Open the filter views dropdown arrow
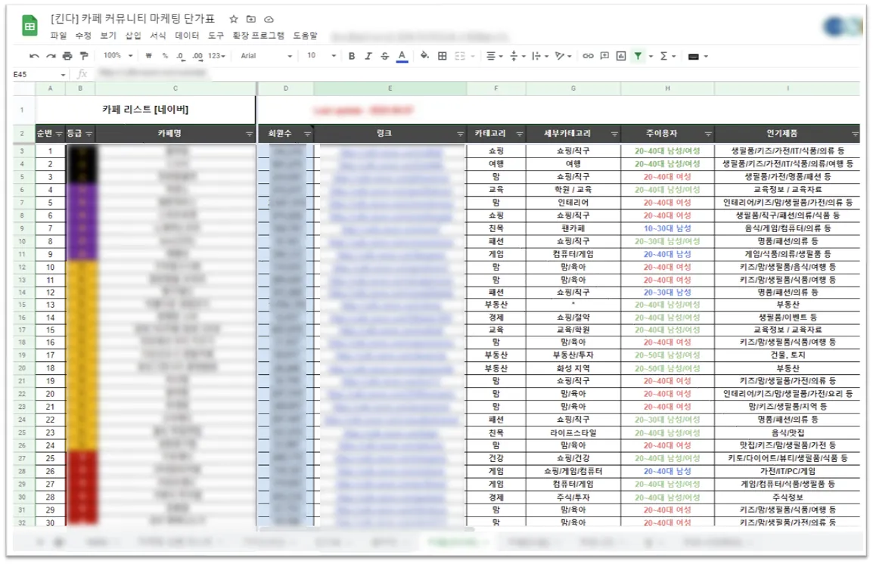Viewport: 873px width, 564px height. click(651, 56)
